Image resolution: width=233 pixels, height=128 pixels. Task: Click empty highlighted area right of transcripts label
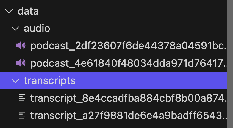tap(151, 80)
